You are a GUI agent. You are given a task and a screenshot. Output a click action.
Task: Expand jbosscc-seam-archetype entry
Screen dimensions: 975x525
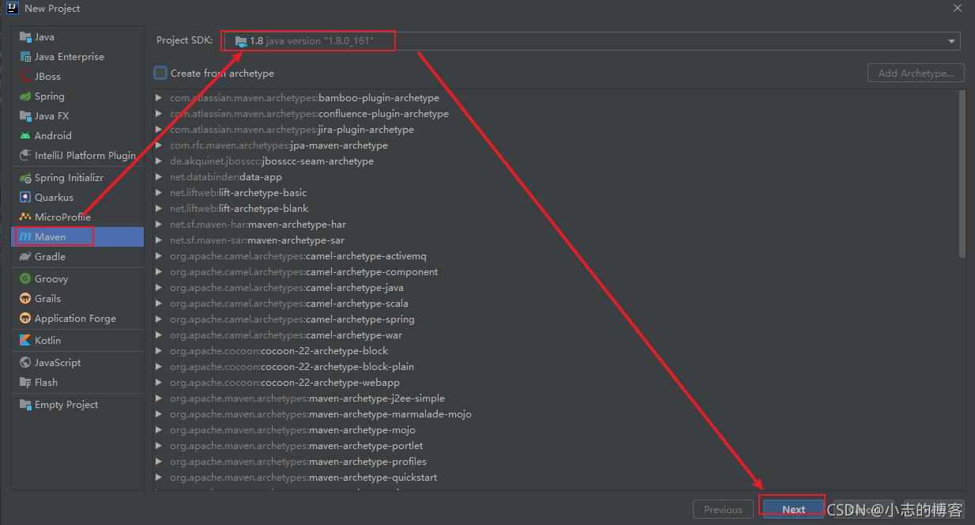tap(159, 161)
